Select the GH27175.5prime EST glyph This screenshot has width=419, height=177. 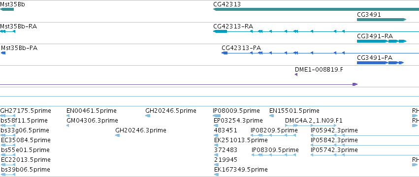(8, 116)
